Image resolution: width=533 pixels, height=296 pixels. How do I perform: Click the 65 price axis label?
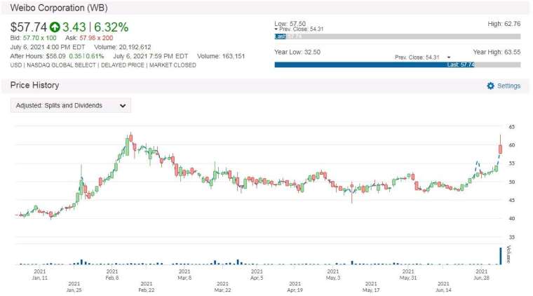pyautogui.click(x=511, y=127)
